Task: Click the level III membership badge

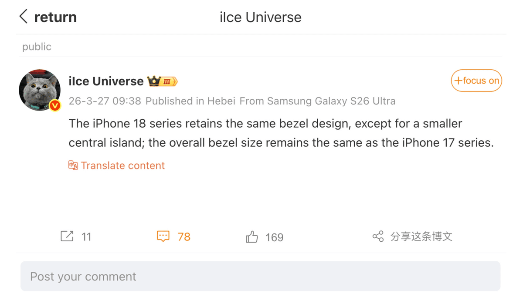Action: click(168, 81)
